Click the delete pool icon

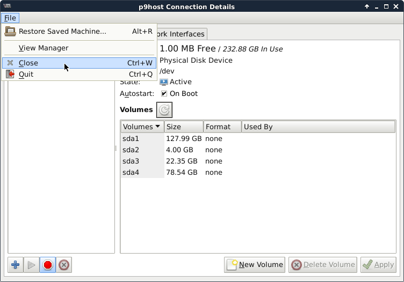coord(64,265)
